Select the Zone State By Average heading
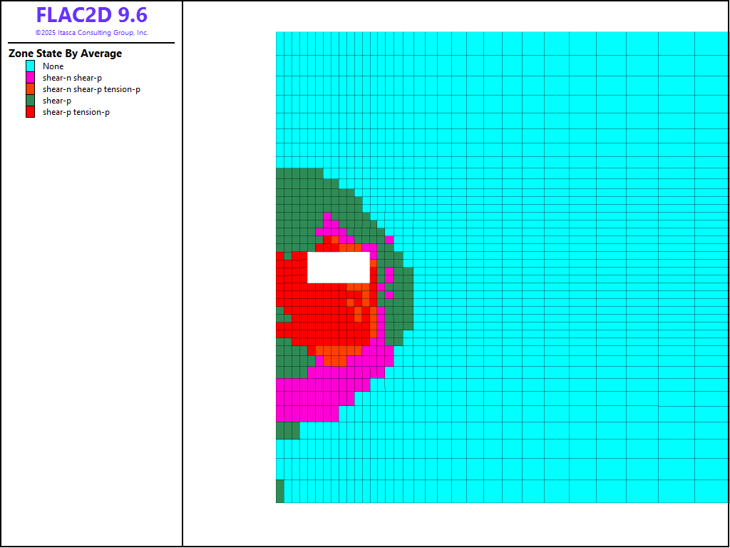The image size is (730, 548). pyautogui.click(x=65, y=54)
